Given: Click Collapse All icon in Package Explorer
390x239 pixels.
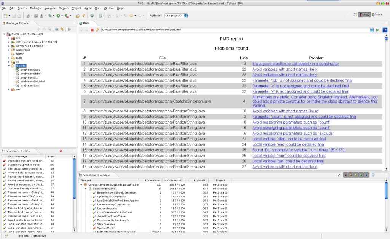Looking at the screenshot, I should coord(57,29).
